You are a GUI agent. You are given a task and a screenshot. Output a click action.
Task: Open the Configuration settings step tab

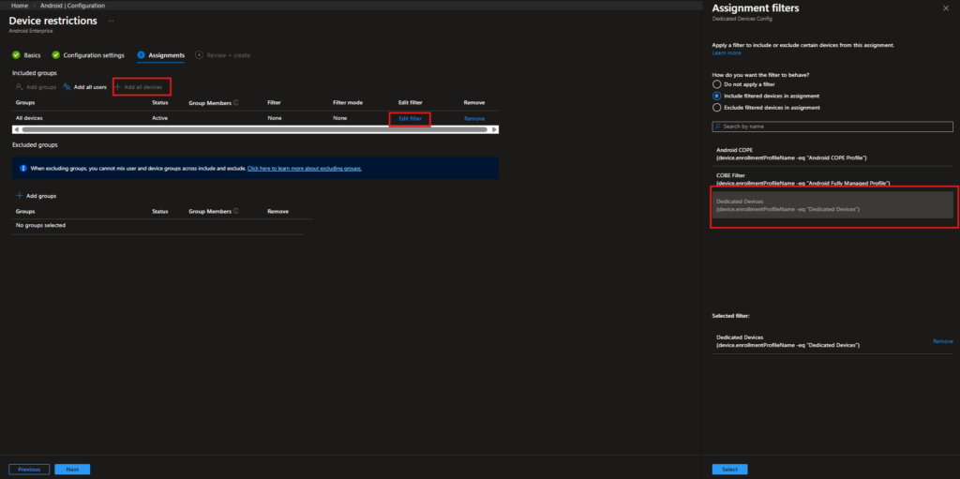pos(92,55)
